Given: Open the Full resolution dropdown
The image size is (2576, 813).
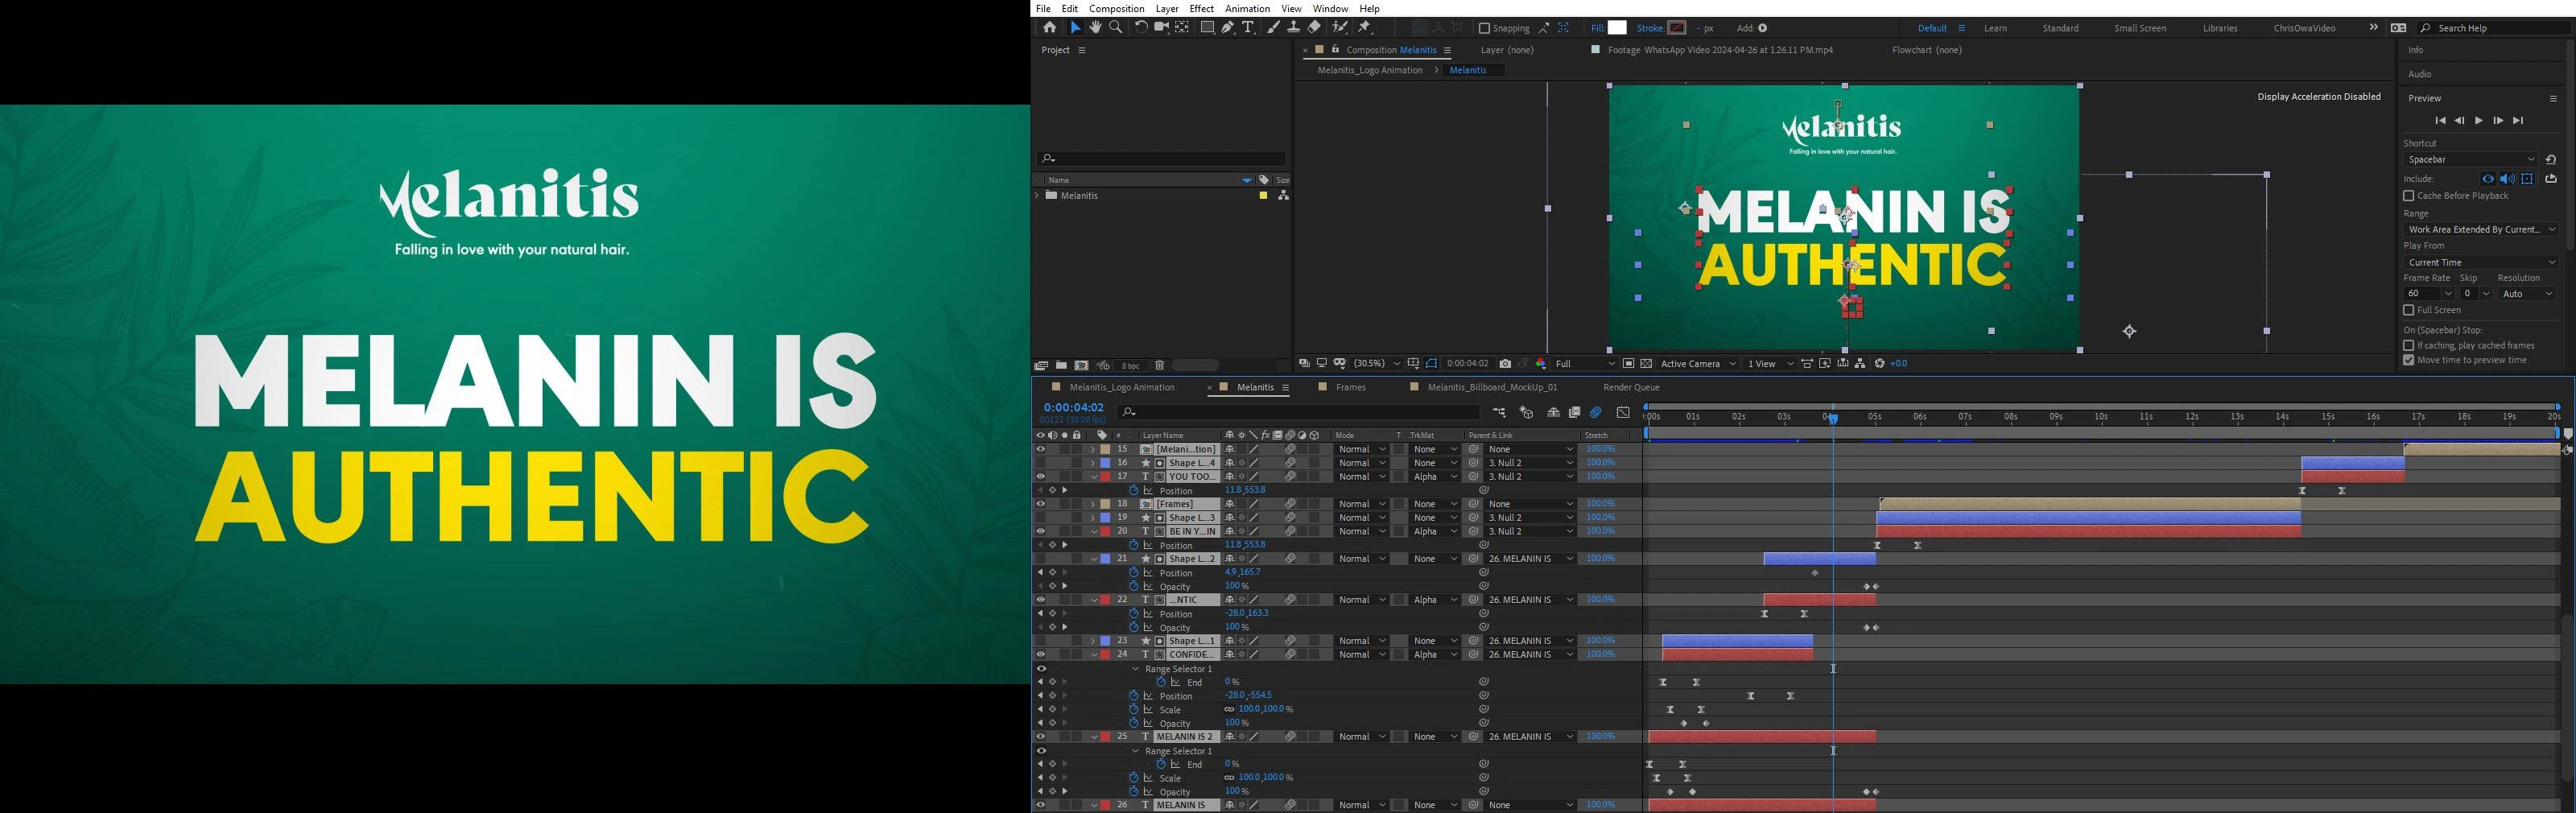Looking at the screenshot, I should pyautogui.click(x=1584, y=364).
